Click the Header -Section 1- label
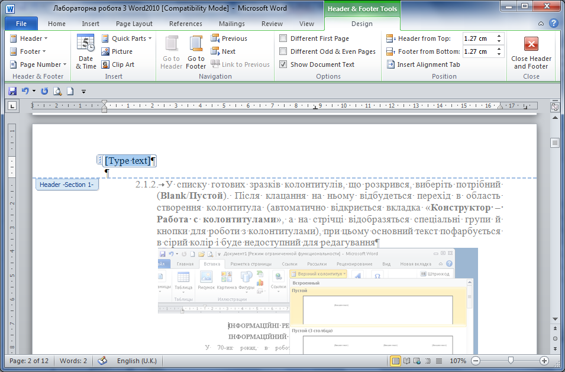The height and width of the screenshot is (372, 565). (67, 185)
